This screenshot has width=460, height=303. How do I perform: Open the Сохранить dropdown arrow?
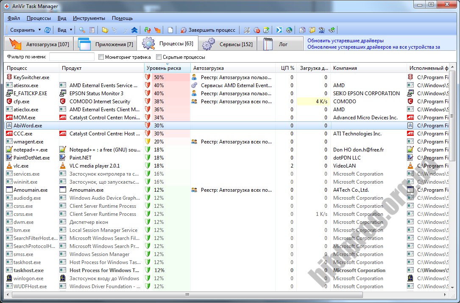pyautogui.click(x=39, y=30)
